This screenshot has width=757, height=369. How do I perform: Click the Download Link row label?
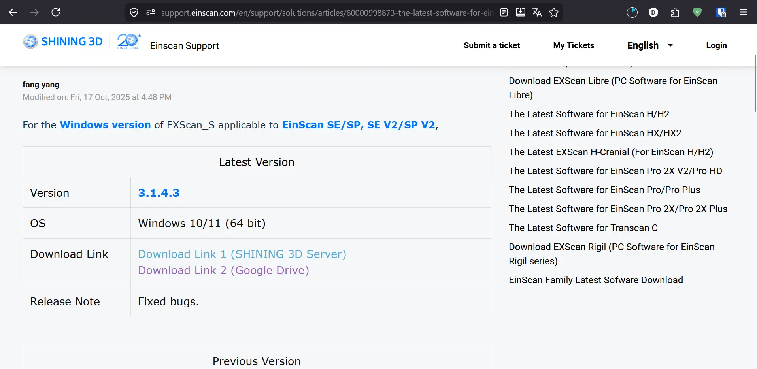click(69, 254)
